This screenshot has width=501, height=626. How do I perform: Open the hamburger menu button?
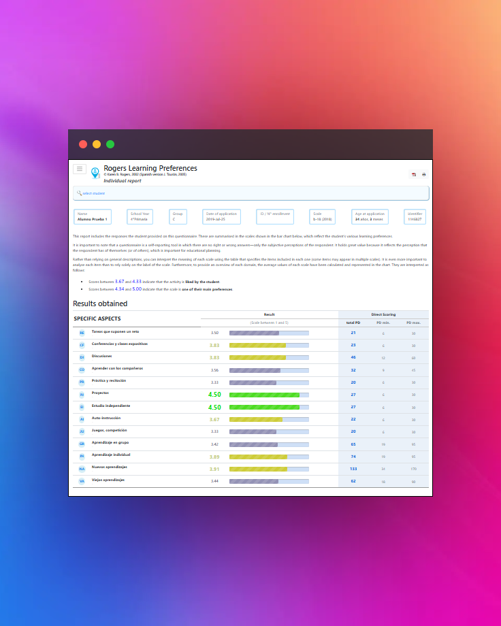80,169
